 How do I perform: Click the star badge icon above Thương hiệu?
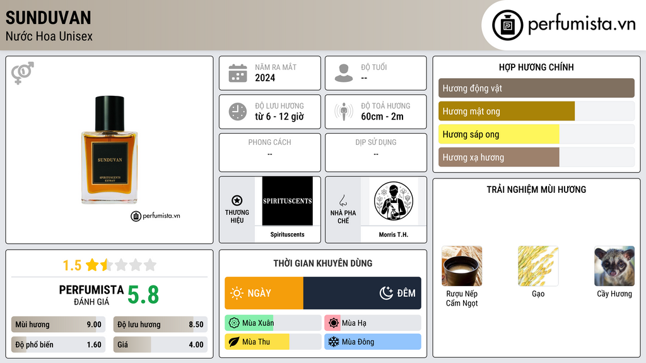pyautogui.click(x=237, y=200)
